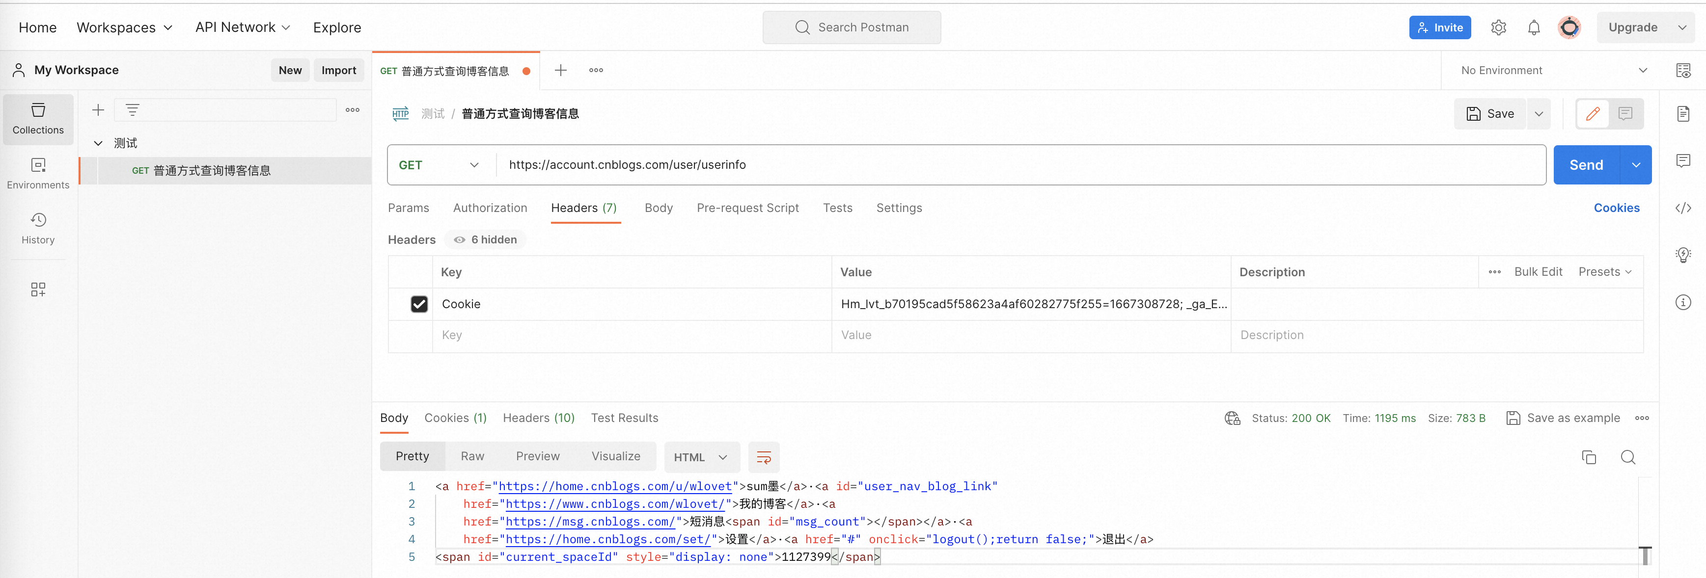Open the notifications bell
The height and width of the screenshot is (578, 1706).
pyautogui.click(x=1534, y=28)
